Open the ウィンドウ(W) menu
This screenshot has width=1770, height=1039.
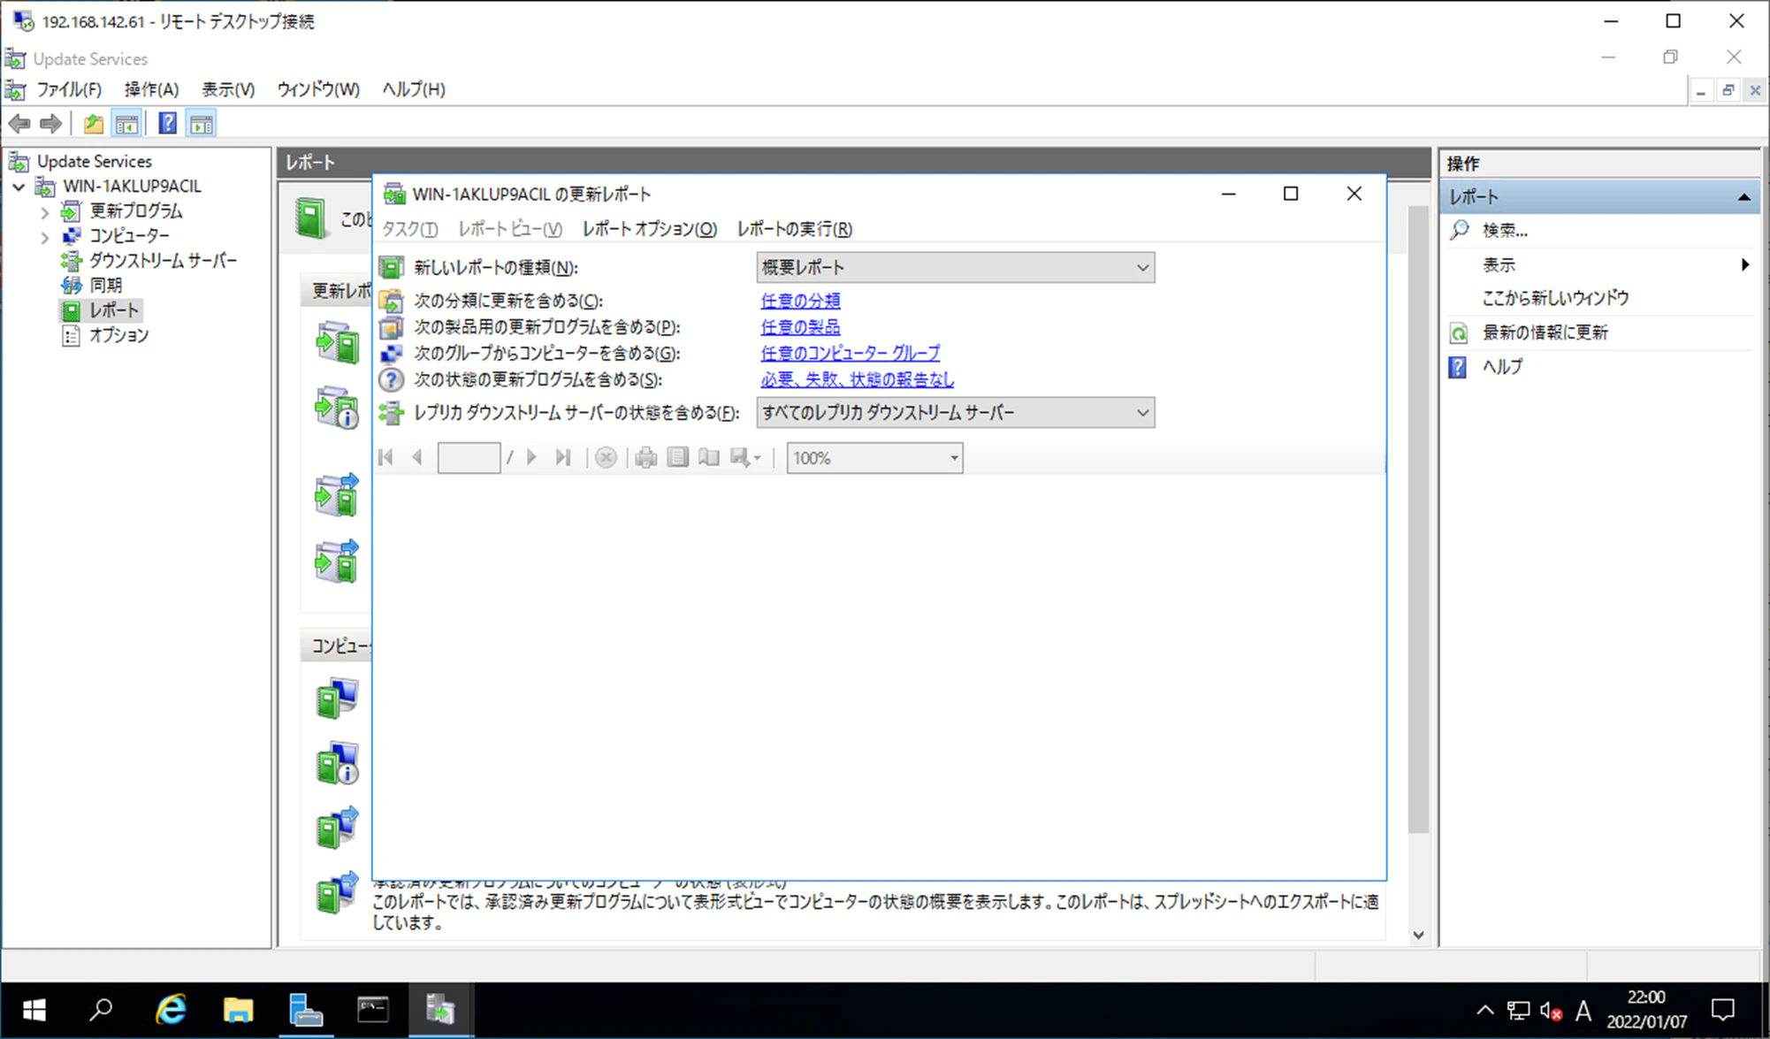click(318, 89)
